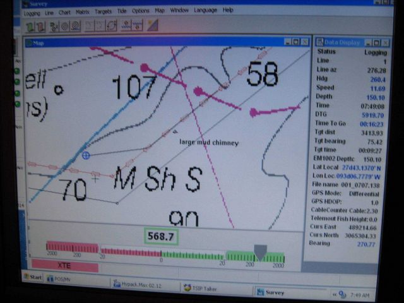Click the Telemout Fish Height row

(x=343, y=219)
